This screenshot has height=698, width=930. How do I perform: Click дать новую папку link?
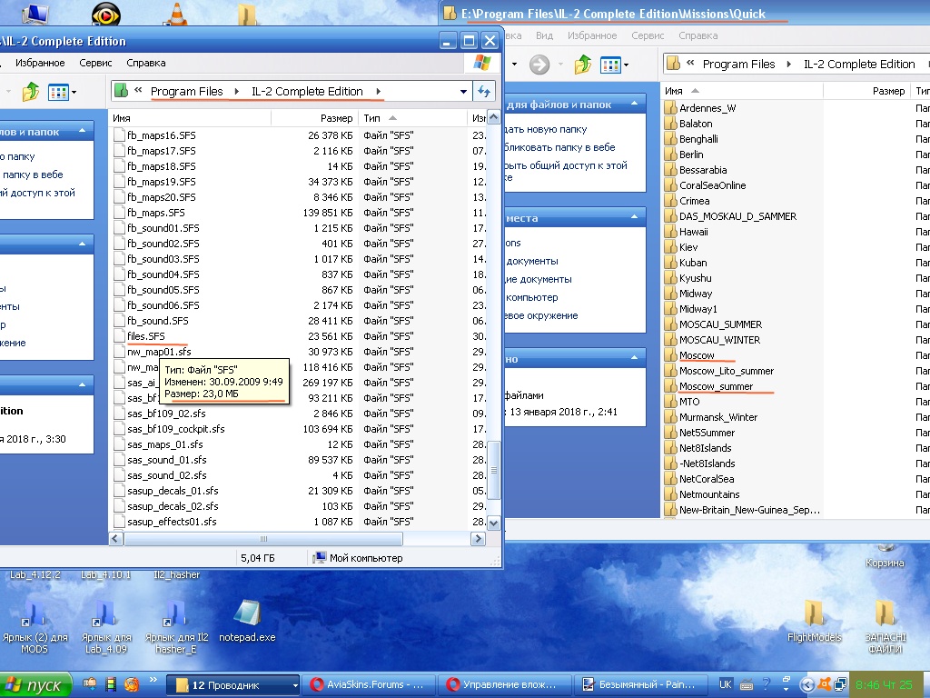[x=545, y=129]
